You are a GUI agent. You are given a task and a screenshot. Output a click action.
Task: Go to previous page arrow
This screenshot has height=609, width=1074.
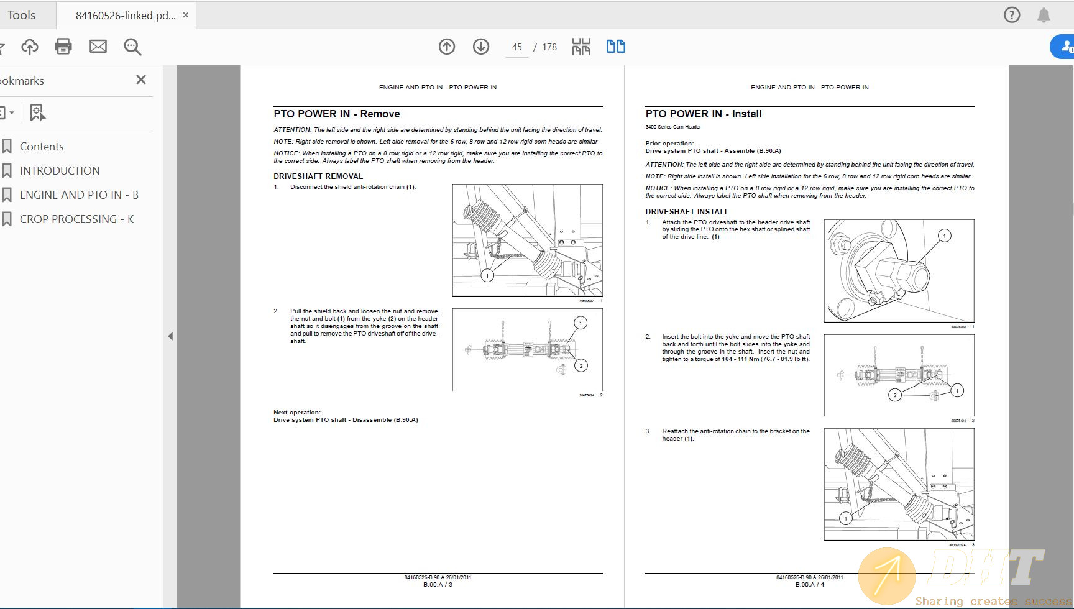447,47
